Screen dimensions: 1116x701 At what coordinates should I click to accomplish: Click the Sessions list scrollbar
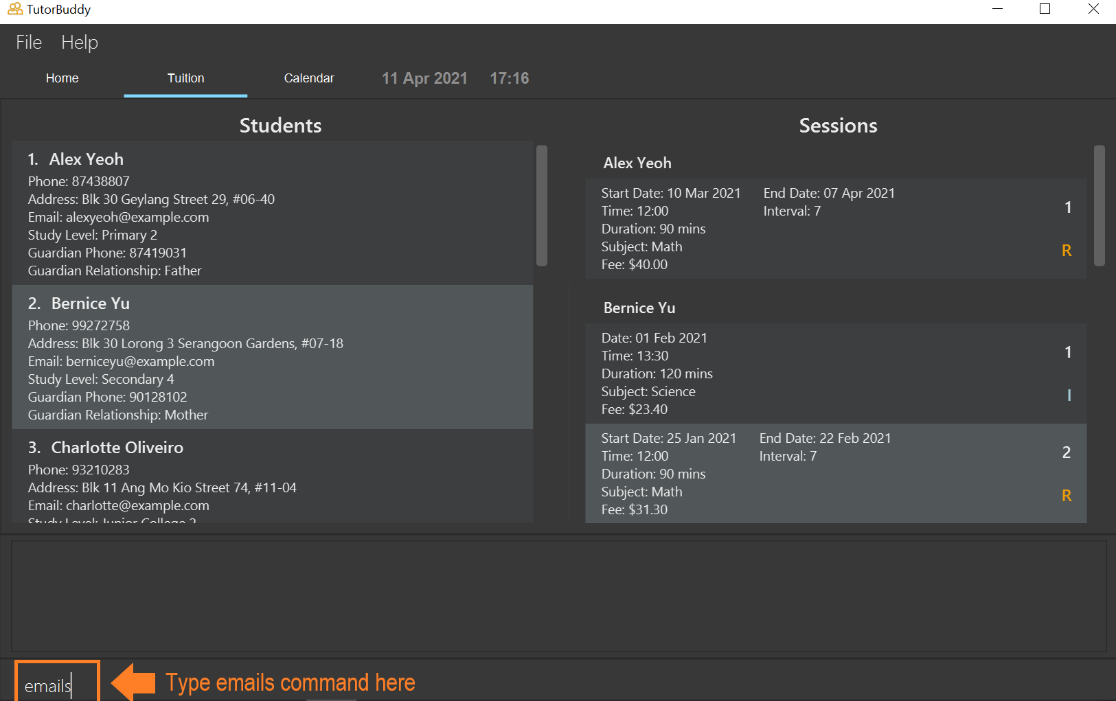pos(1100,206)
